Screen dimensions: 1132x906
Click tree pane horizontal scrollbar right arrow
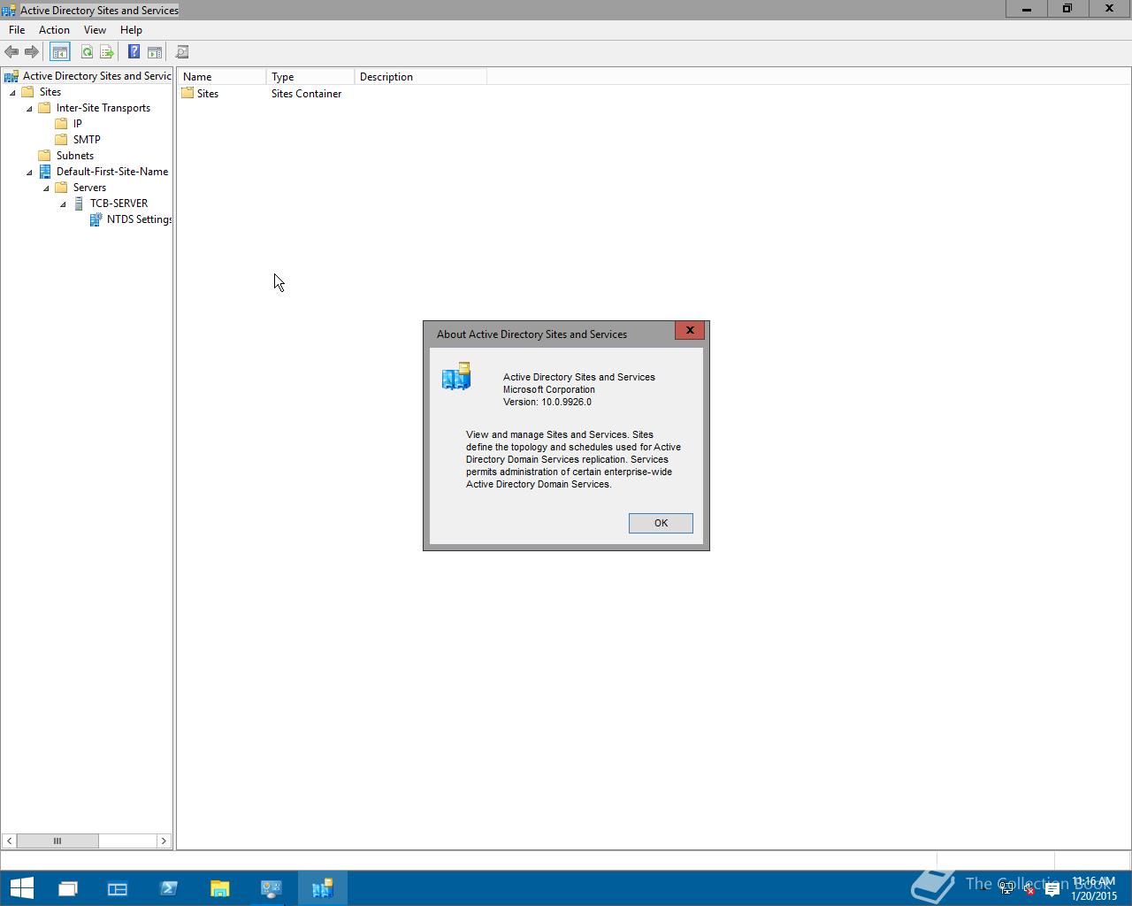click(x=164, y=841)
